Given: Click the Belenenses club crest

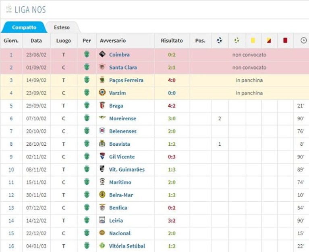Looking at the screenshot, I should pos(102,131).
